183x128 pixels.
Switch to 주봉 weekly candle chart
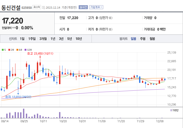[x=143, y=39]
